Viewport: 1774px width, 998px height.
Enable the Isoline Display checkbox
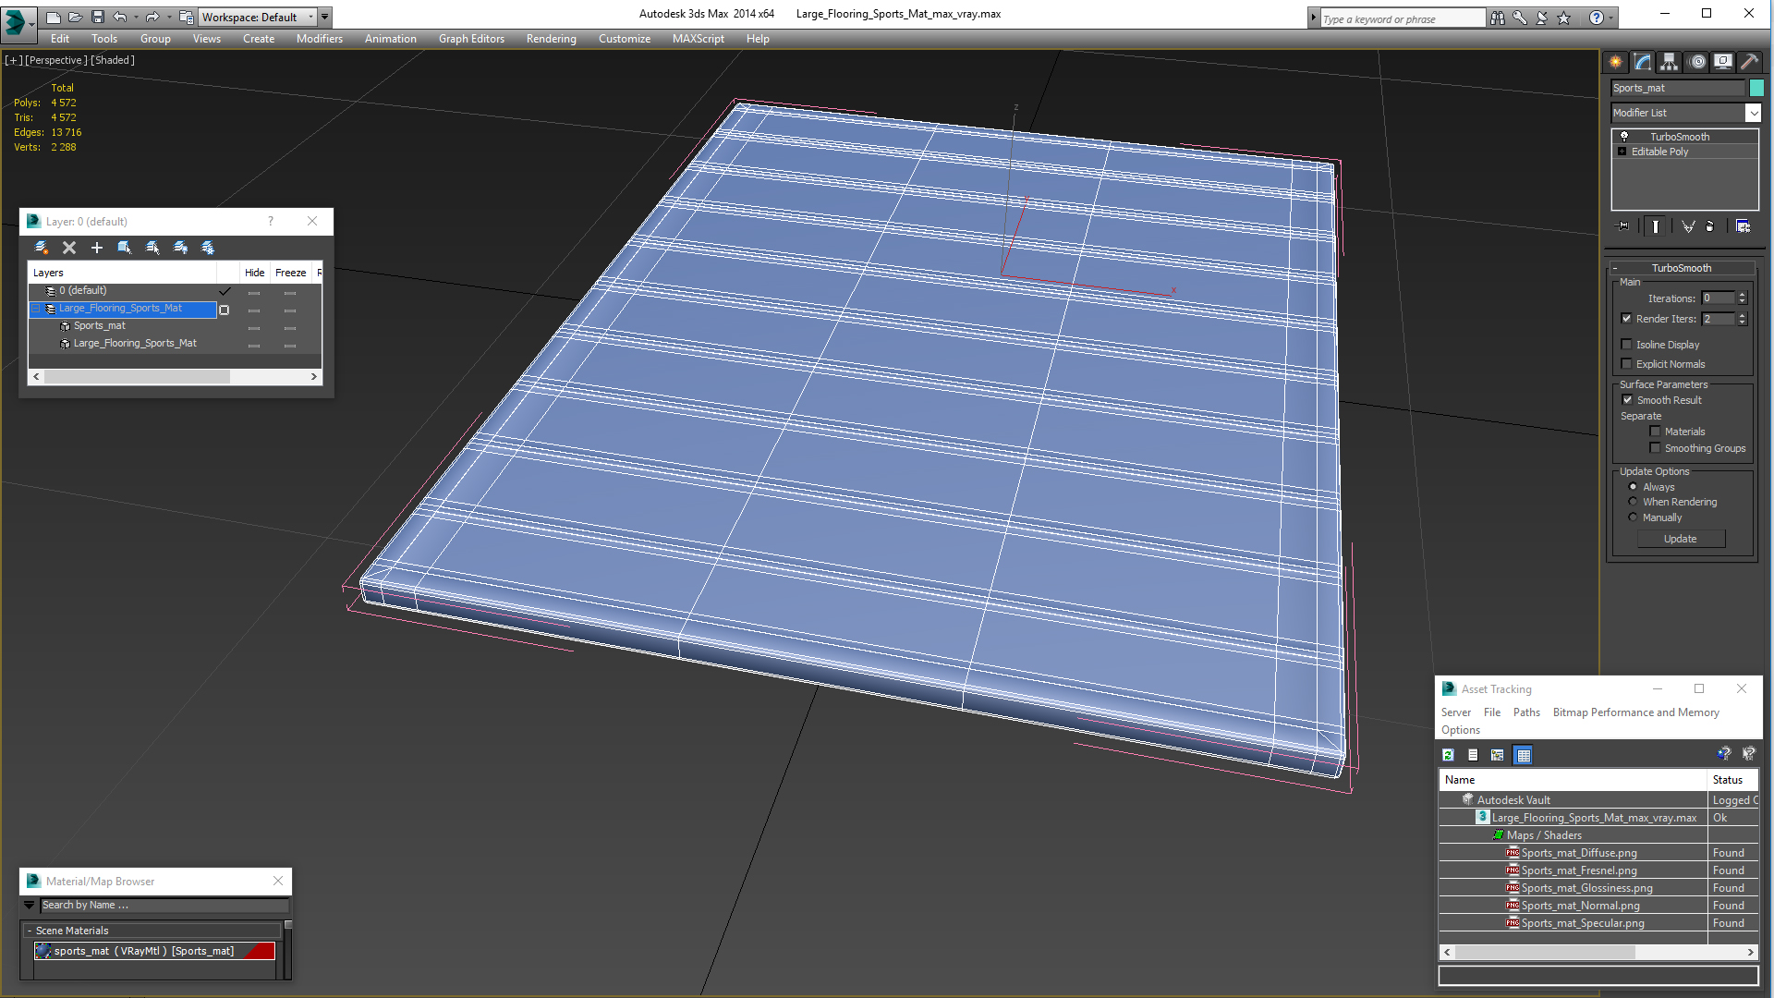(1627, 344)
